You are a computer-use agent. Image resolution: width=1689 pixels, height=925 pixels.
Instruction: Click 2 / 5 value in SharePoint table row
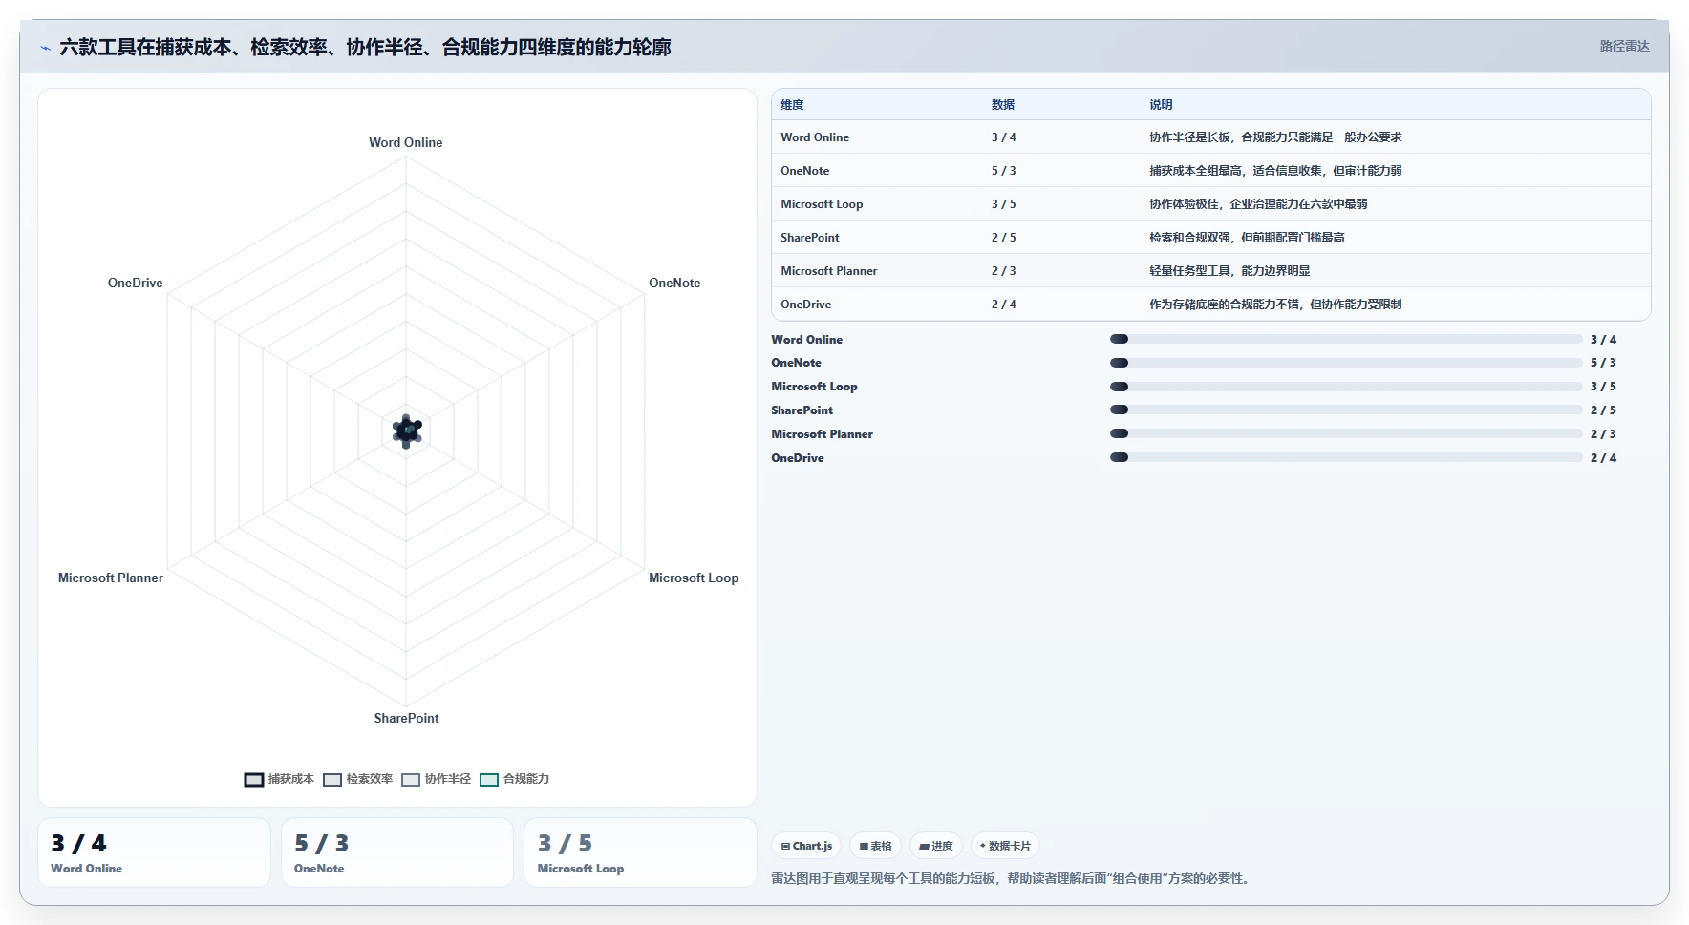click(x=1003, y=238)
